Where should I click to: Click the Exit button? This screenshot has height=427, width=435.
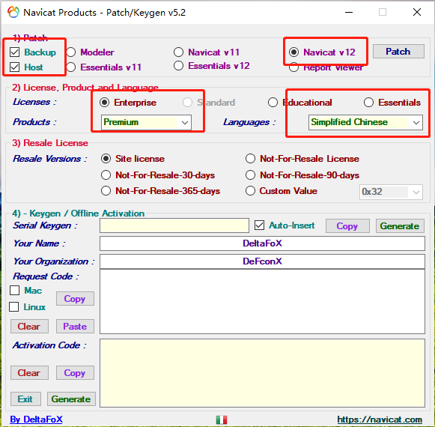point(25,399)
